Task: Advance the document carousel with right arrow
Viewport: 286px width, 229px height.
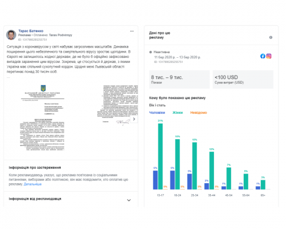Action: (x=134, y=119)
